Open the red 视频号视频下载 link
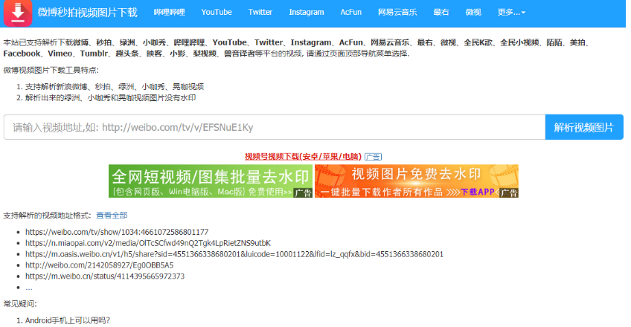 coord(303,157)
